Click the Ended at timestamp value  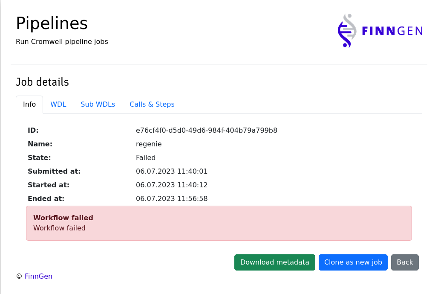(172, 199)
